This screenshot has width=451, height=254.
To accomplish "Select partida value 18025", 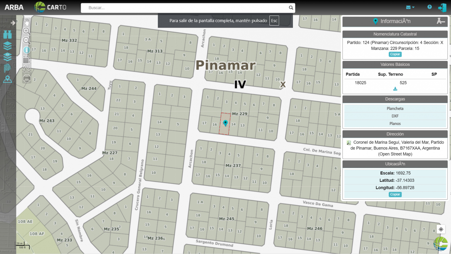I will click(360, 83).
